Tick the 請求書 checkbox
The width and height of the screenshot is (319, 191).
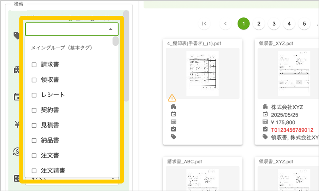[x=34, y=65]
